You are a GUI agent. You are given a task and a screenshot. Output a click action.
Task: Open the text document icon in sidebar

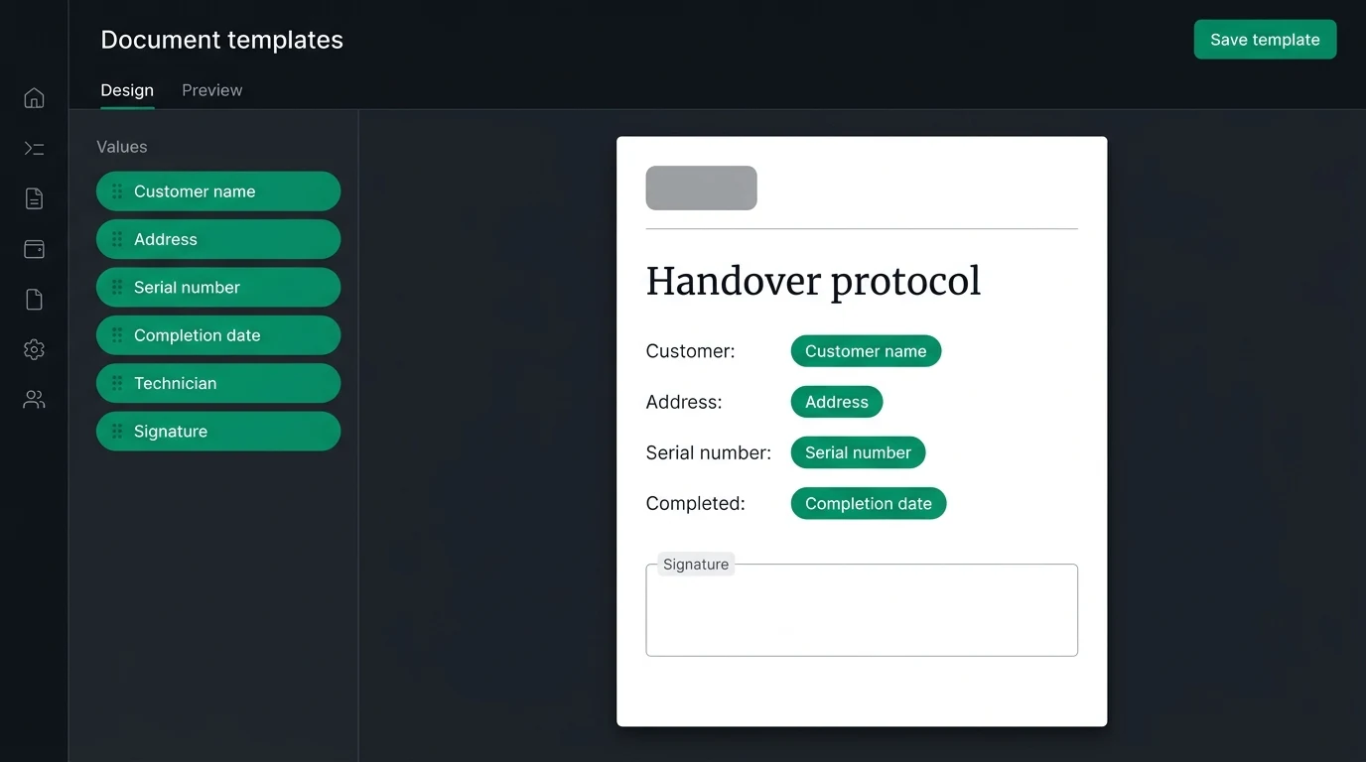tap(34, 198)
